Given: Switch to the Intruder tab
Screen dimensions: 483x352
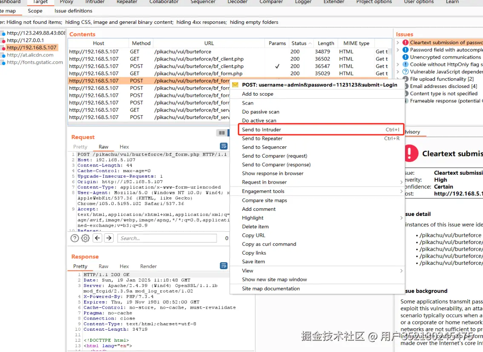Looking at the screenshot, I should pyautogui.click(x=95, y=2).
